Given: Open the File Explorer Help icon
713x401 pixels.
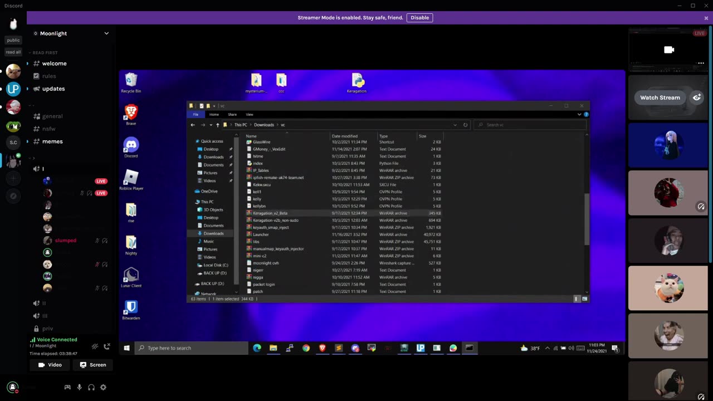Looking at the screenshot, I should pos(586,114).
